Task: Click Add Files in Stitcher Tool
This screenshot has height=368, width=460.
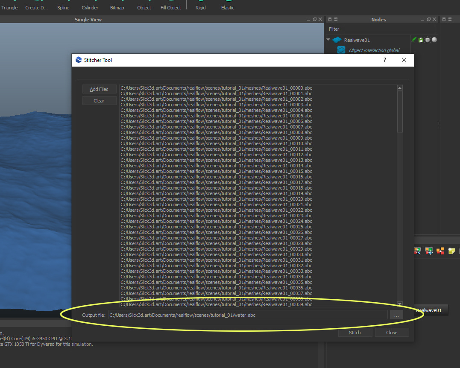Action: 99,89
